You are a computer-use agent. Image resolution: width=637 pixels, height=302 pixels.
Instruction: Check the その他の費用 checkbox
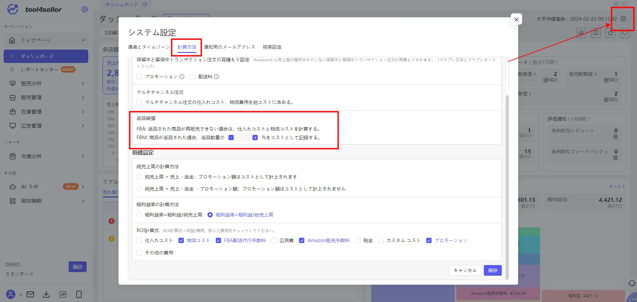(x=139, y=253)
